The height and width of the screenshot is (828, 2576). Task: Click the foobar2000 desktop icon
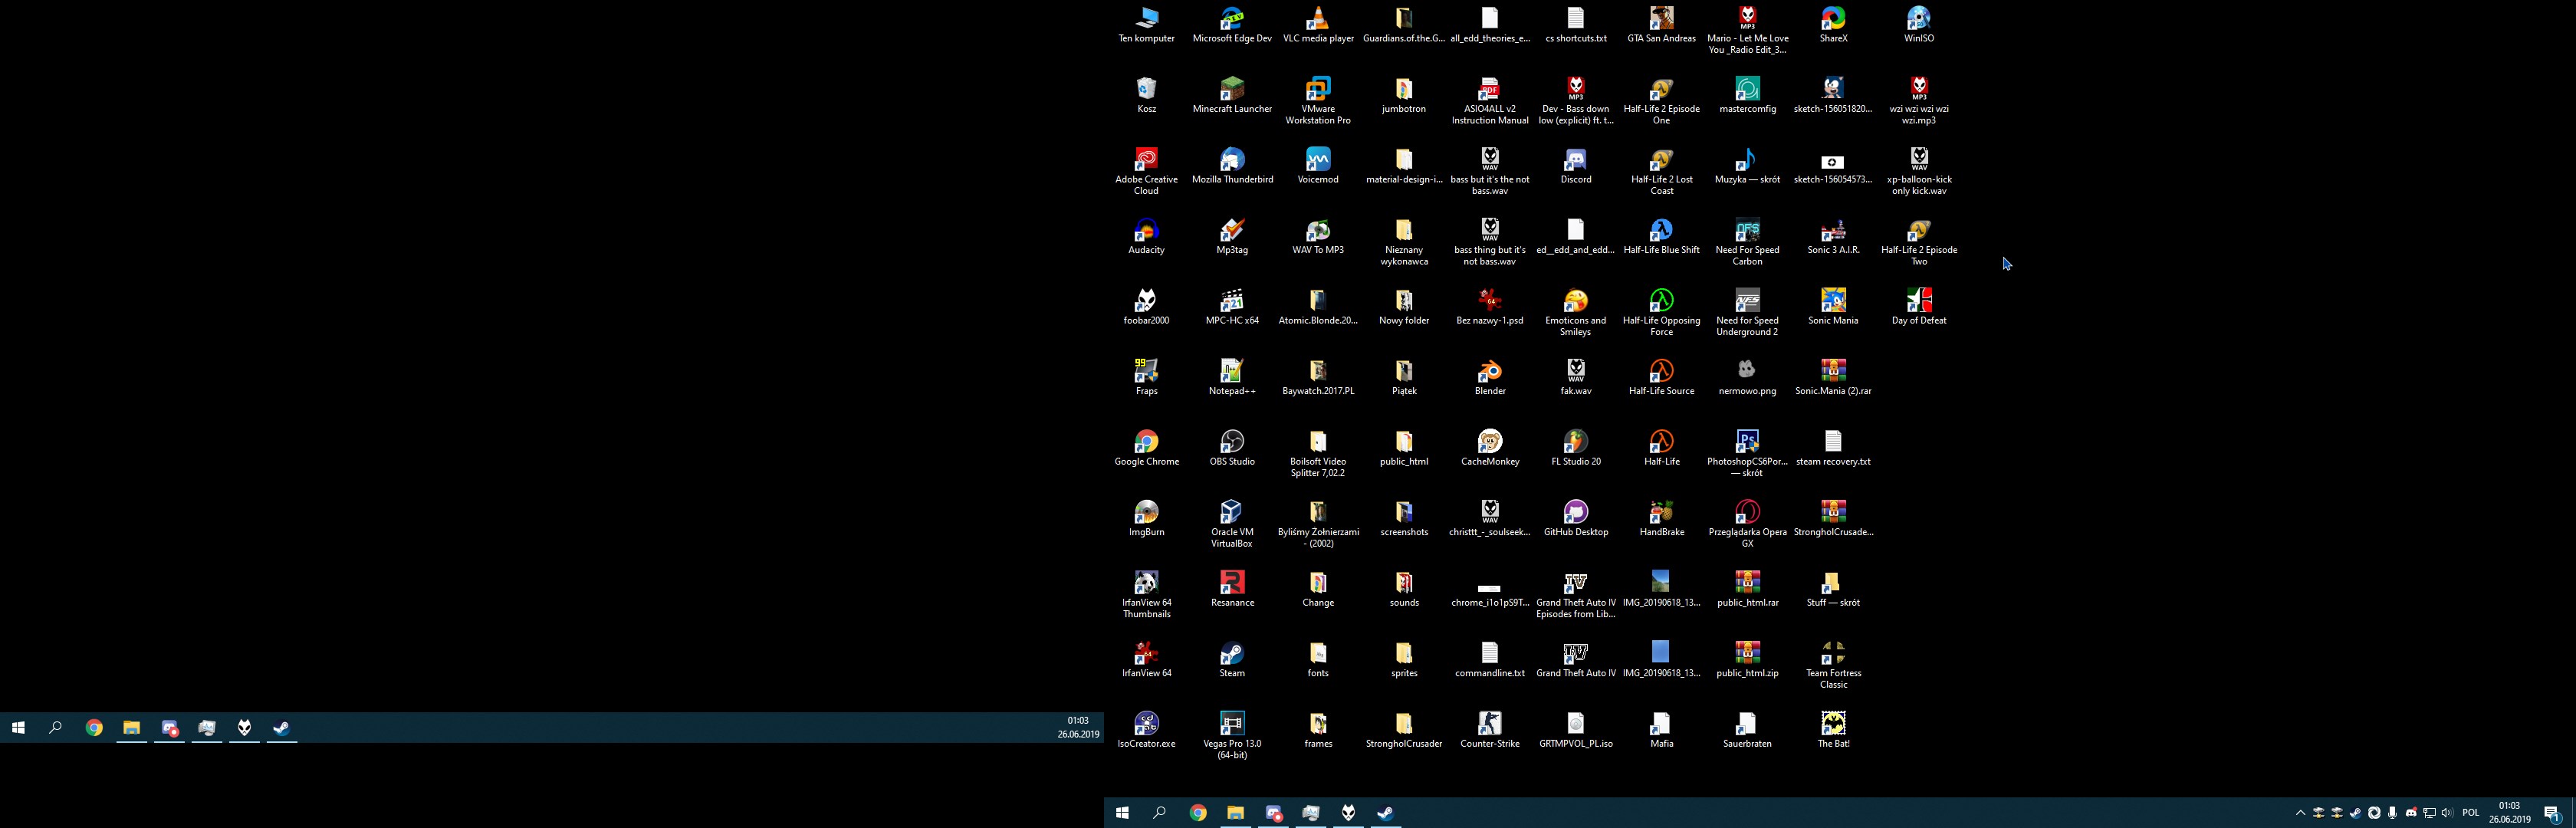[x=1146, y=307]
